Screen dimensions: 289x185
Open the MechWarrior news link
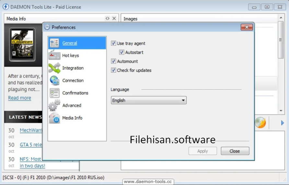click(x=31, y=130)
